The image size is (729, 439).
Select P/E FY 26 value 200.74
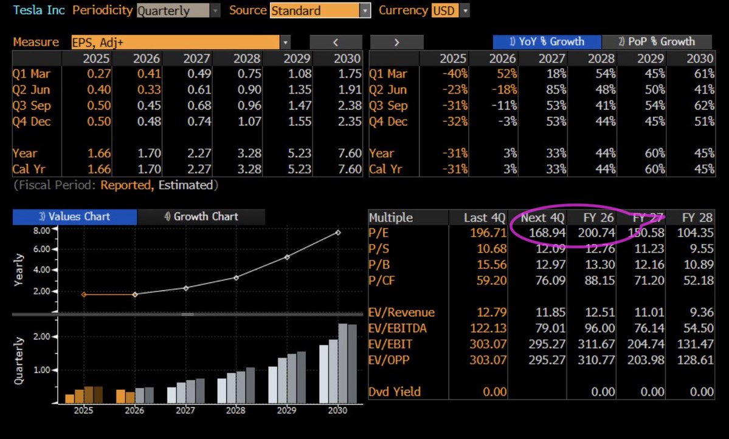coord(596,233)
